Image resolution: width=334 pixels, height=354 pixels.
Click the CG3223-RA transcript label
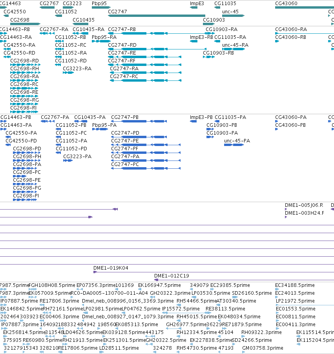point(77,68)
